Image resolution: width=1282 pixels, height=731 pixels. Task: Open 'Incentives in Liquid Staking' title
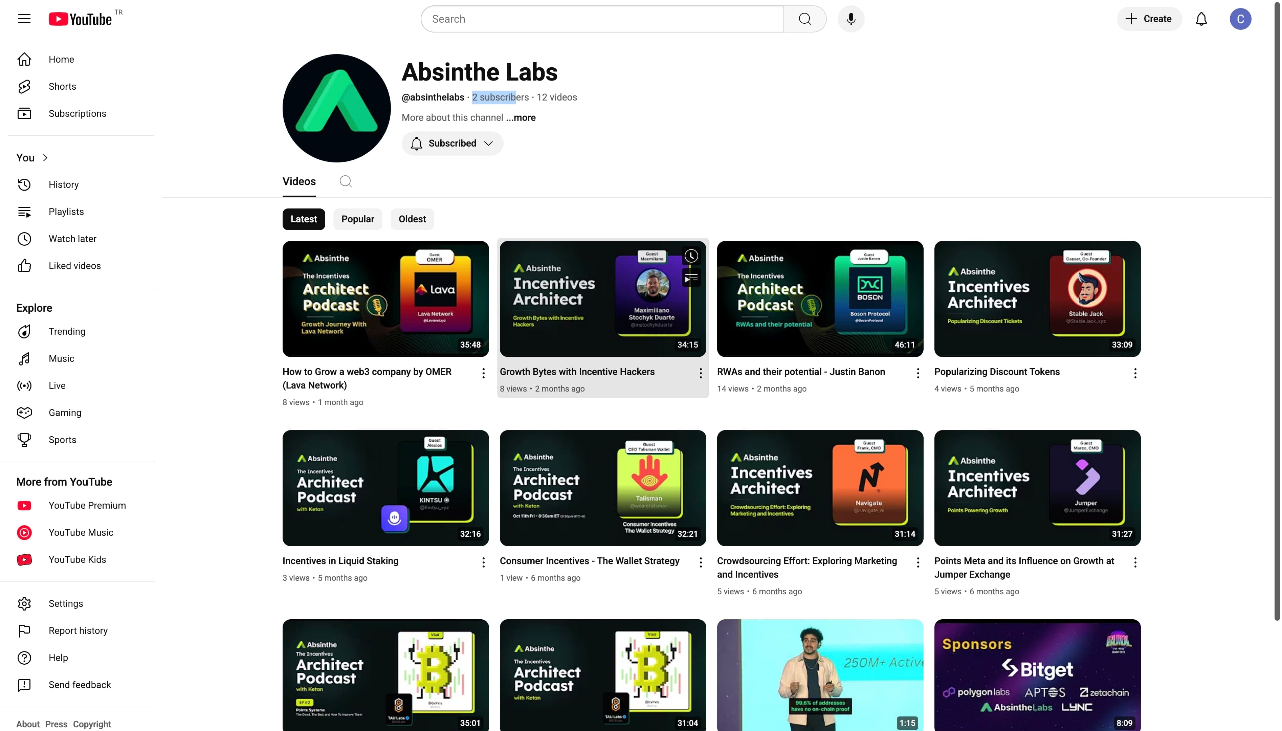(340, 561)
